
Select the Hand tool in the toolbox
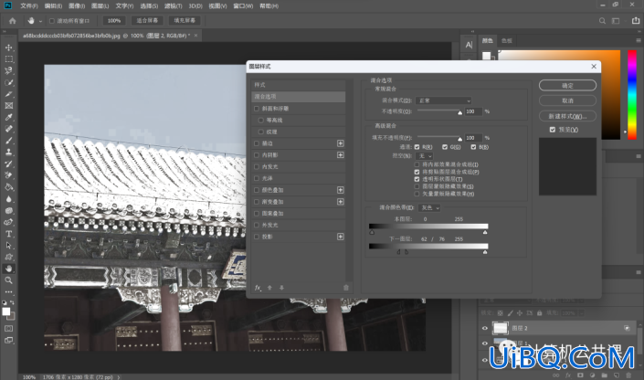[8, 269]
